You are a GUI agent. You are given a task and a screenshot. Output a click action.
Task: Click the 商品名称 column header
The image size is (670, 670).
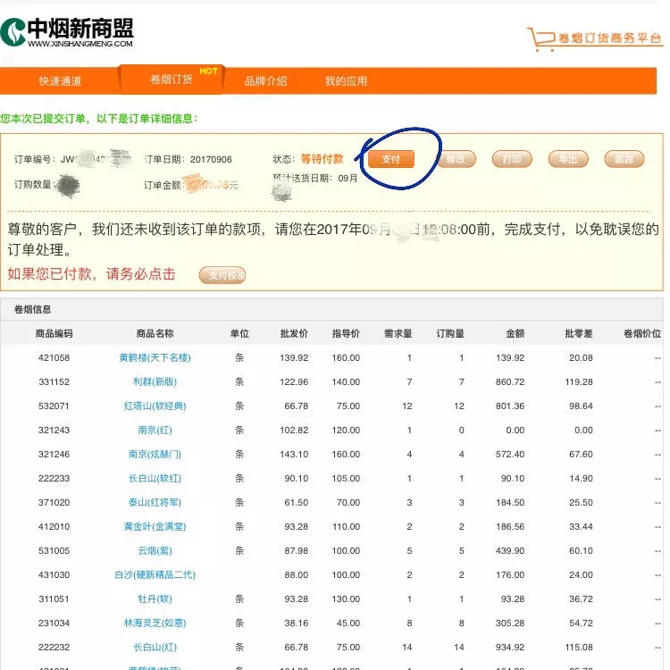pos(155,334)
